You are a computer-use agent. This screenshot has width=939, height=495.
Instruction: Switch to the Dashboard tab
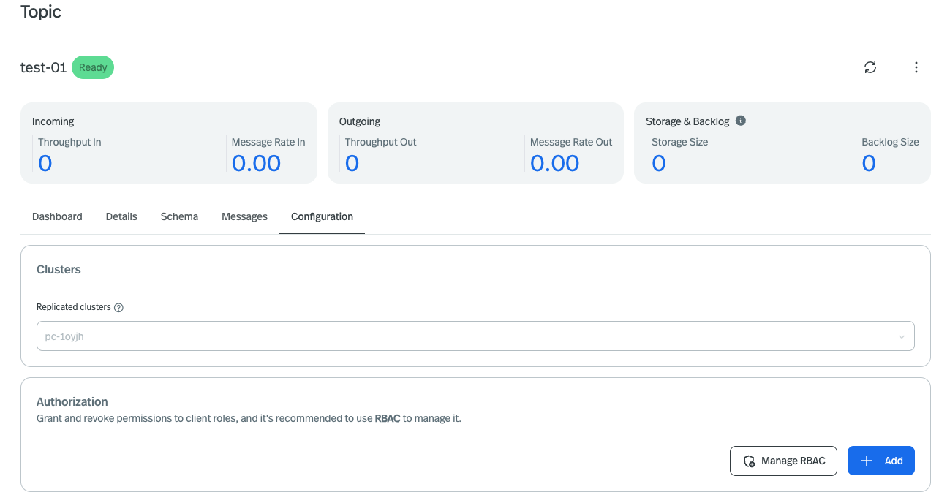click(57, 216)
